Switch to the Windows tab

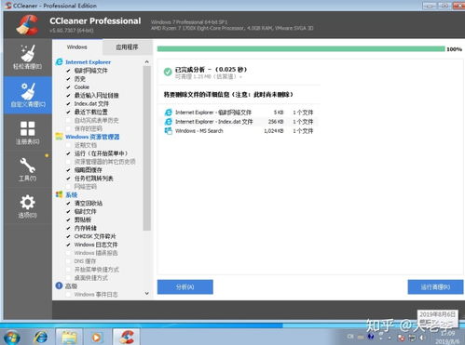(77, 47)
